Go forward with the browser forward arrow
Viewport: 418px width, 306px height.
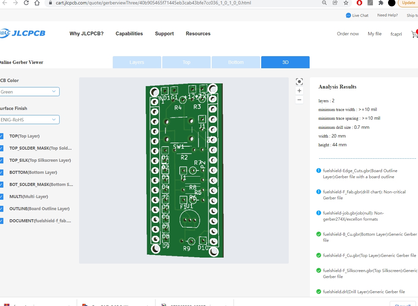coord(15,3)
